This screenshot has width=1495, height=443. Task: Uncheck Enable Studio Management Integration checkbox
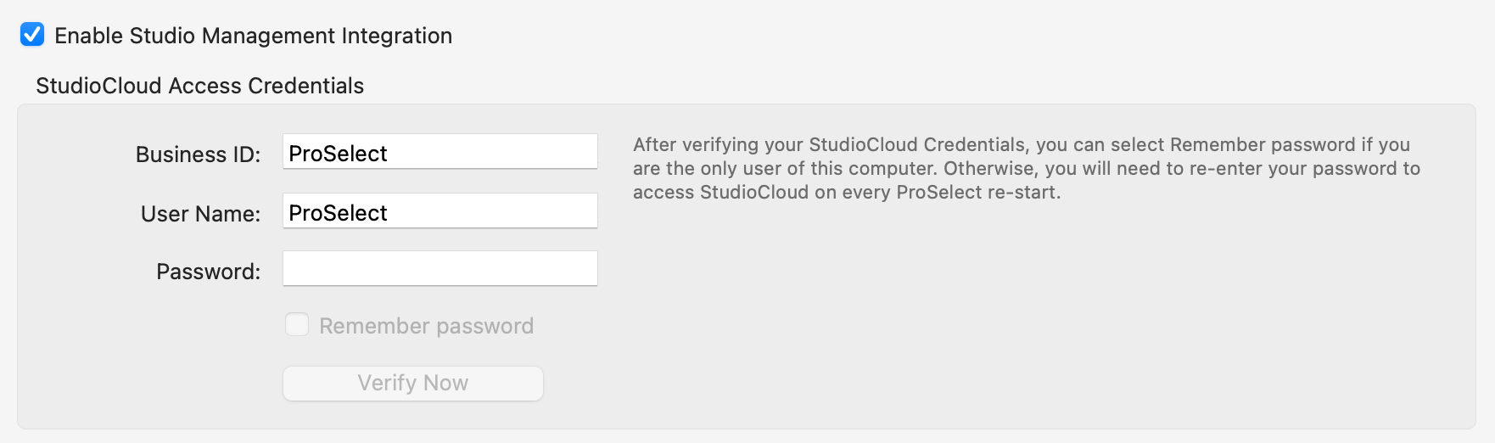click(x=32, y=35)
